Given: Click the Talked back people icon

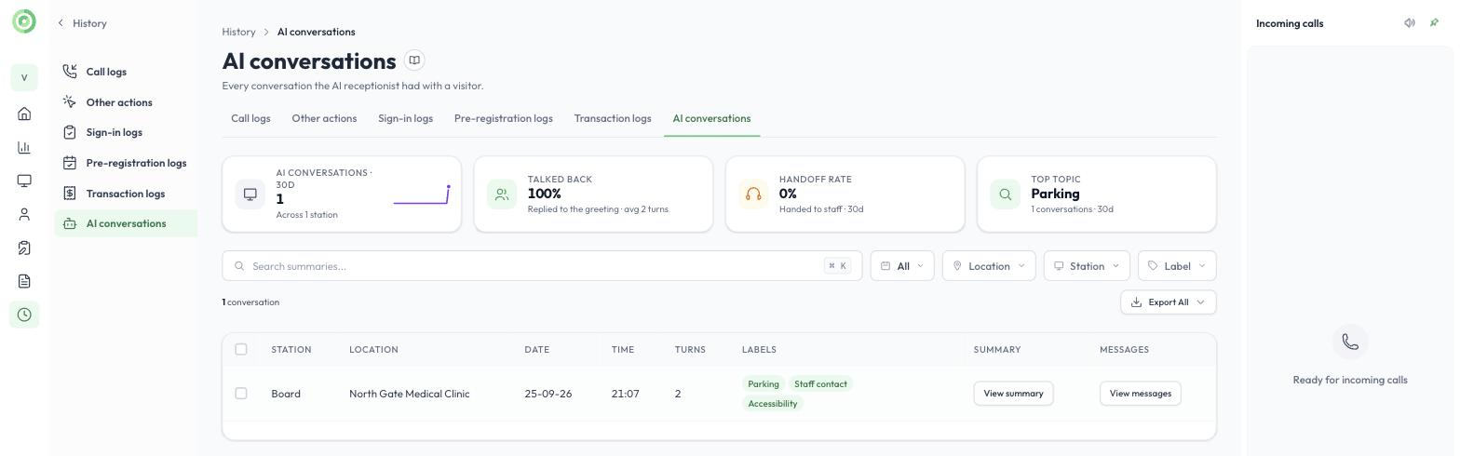Looking at the screenshot, I should tap(502, 194).
